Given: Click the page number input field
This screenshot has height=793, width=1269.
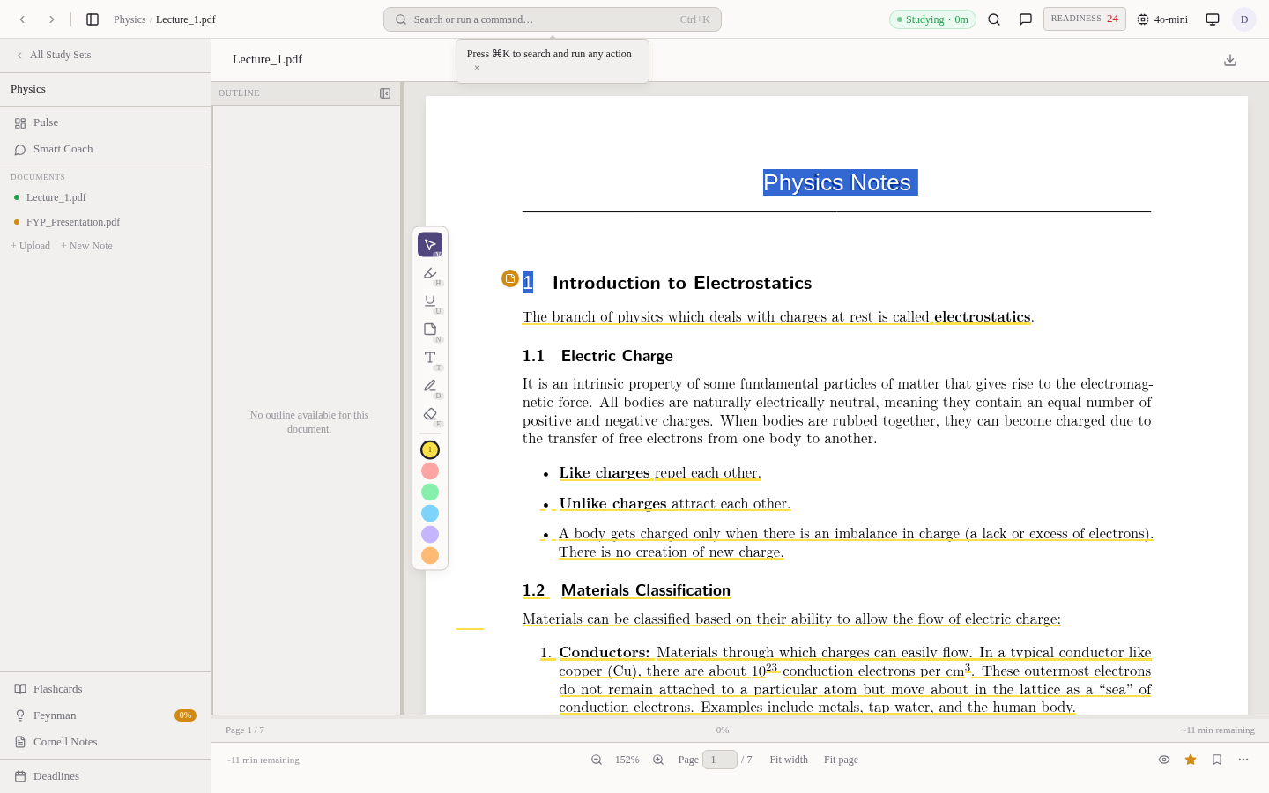Looking at the screenshot, I should pos(720,760).
